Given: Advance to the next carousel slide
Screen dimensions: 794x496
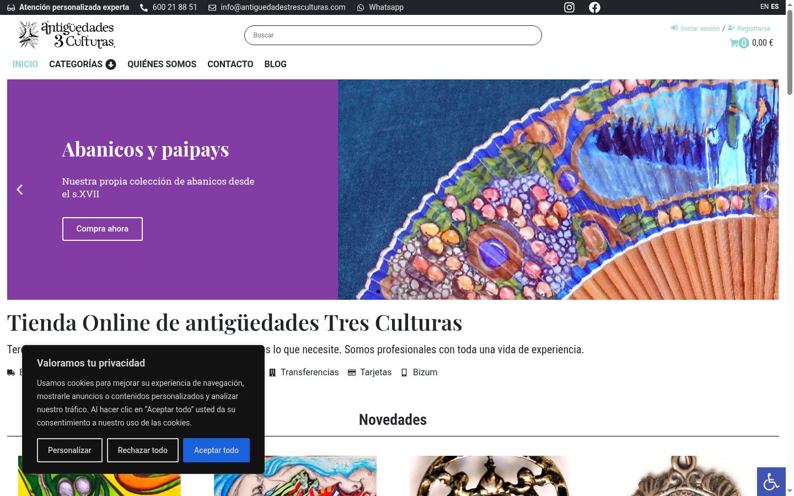Looking at the screenshot, I should [x=766, y=190].
